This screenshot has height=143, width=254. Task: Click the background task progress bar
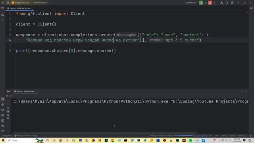pyautogui.click(x=183, y=136)
